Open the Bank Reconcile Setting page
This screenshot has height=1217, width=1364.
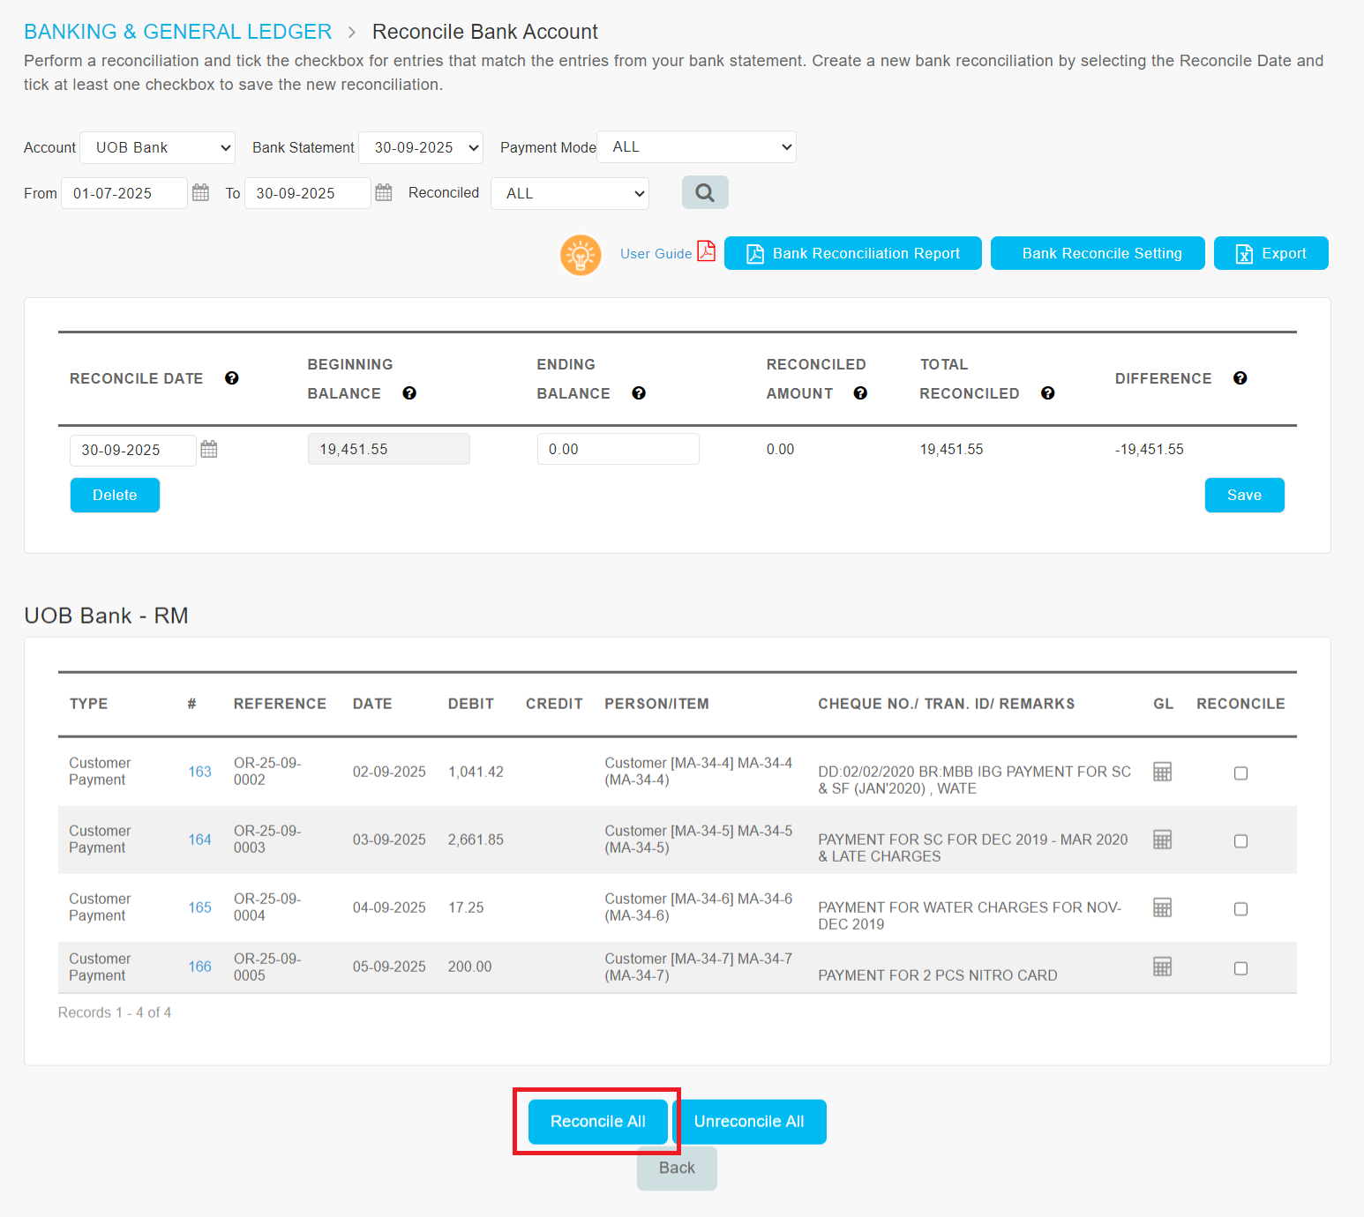(x=1097, y=253)
